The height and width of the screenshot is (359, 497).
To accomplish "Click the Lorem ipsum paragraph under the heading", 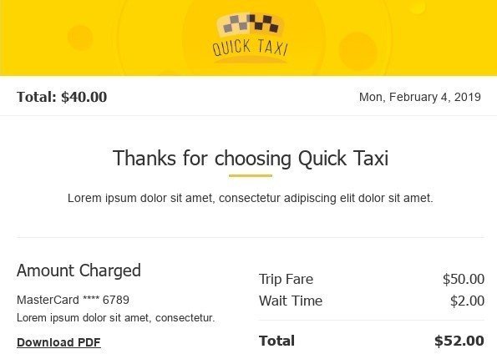I will tap(251, 198).
